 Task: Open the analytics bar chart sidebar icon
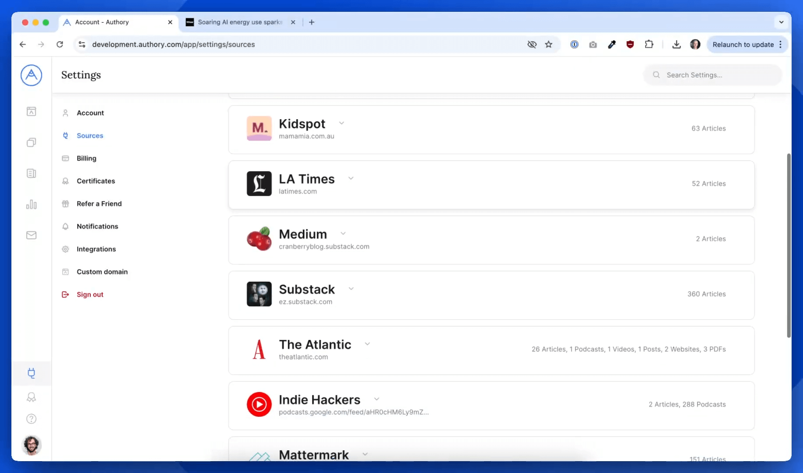coord(31,205)
